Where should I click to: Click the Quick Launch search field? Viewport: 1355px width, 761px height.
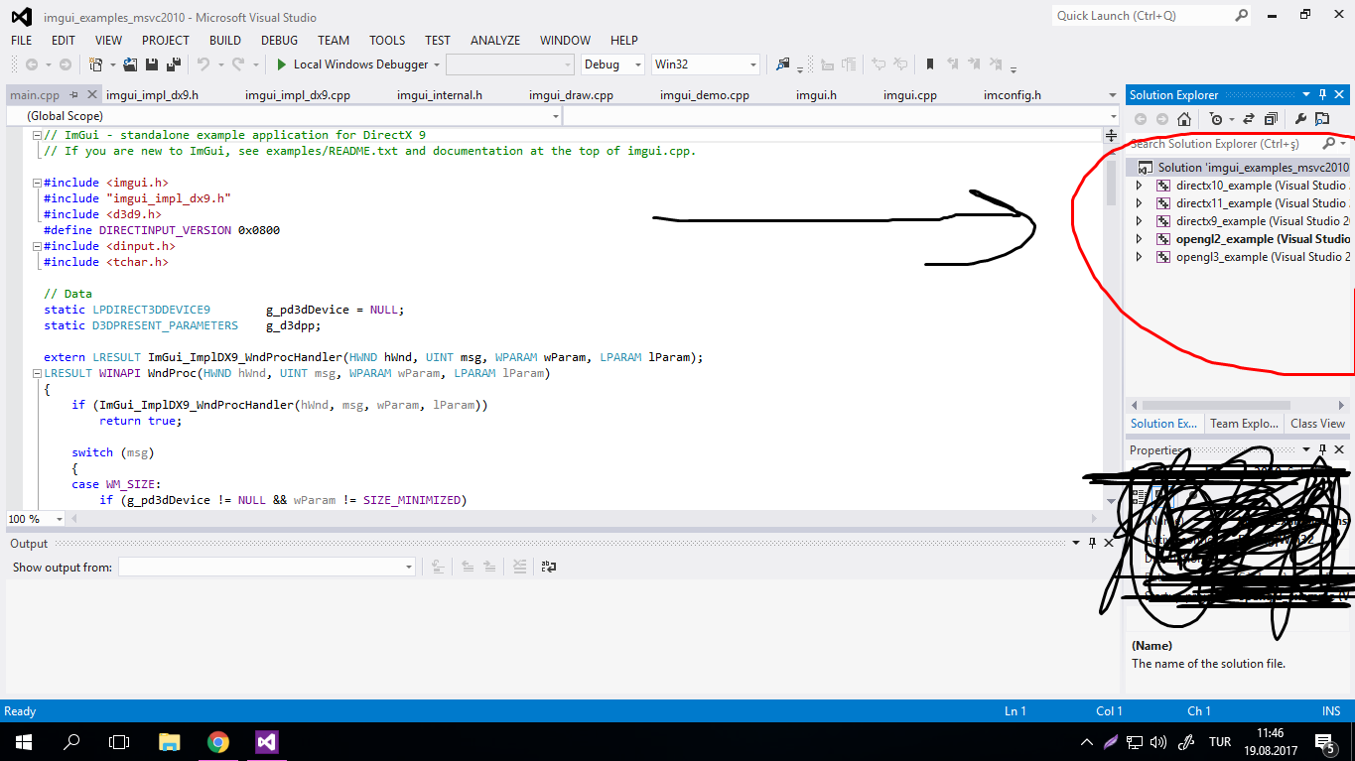click(1152, 15)
